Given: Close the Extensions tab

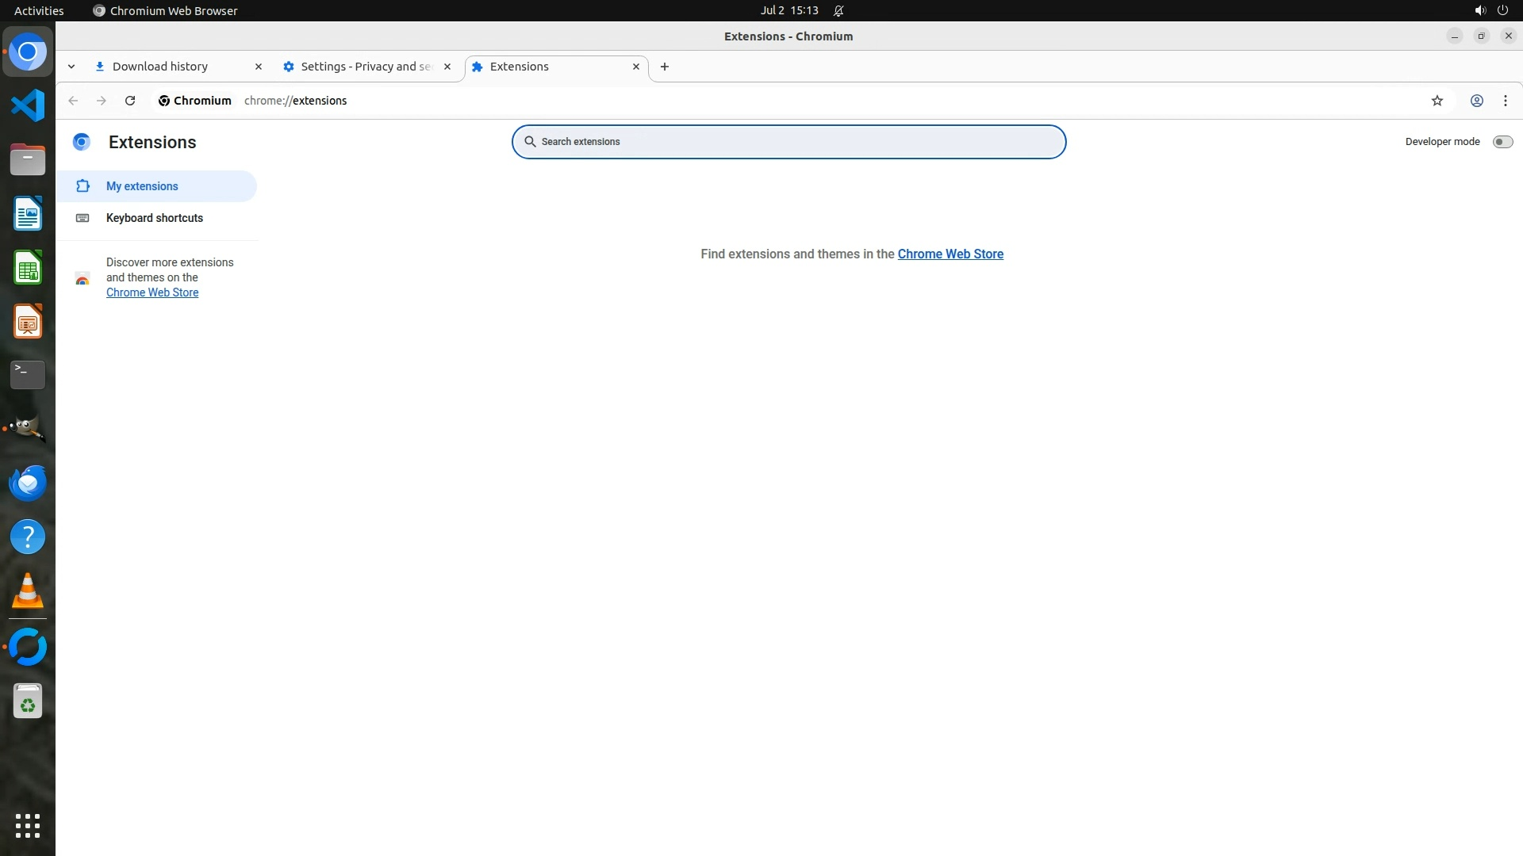Looking at the screenshot, I should click(x=636, y=67).
